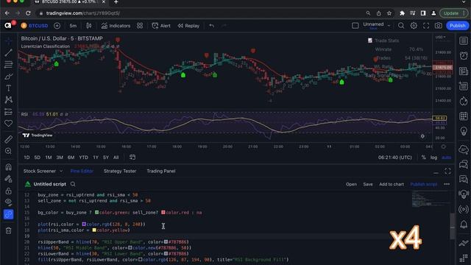The height and width of the screenshot is (265, 471).
Task: Open the Pine Editor three-dot menu
Action: pyautogui.click(x=447, y=184)
